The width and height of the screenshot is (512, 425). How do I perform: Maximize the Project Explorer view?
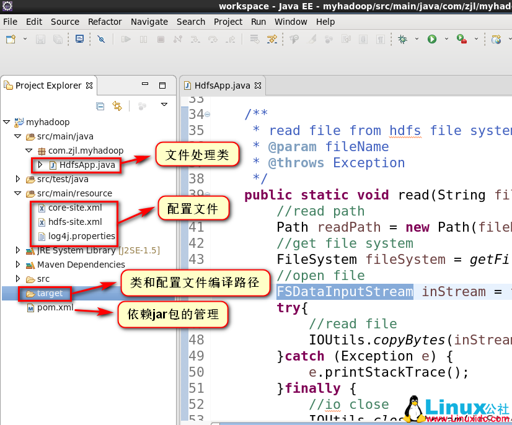coord(163,85)
